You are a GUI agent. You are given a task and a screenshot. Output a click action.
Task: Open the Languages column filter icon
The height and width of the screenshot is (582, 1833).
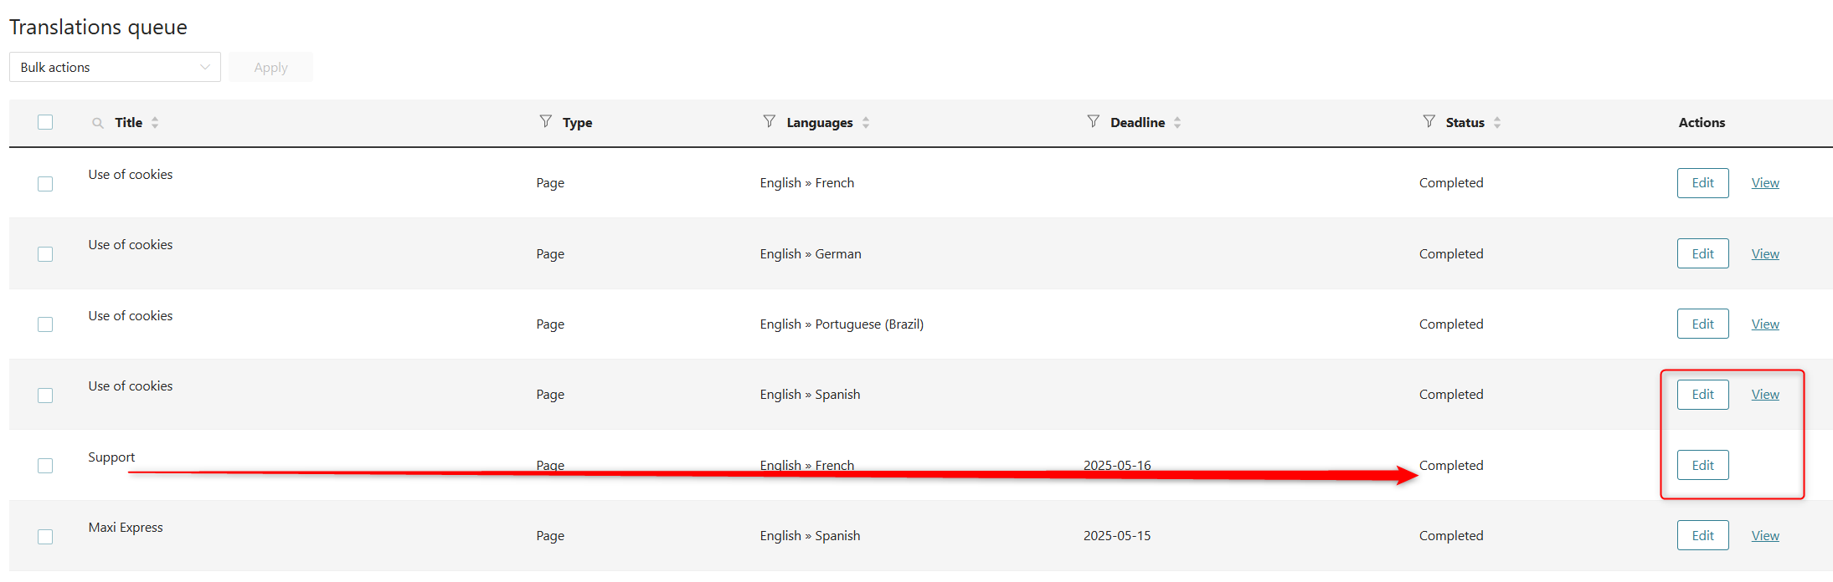click(770, 121)
